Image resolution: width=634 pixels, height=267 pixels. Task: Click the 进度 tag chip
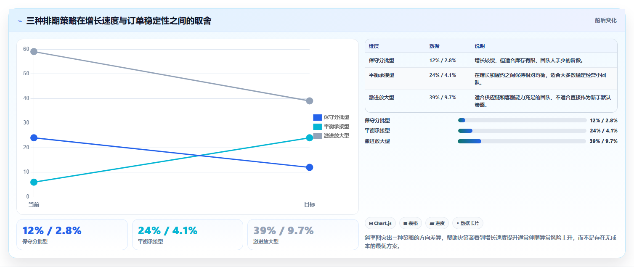(437, 223)
